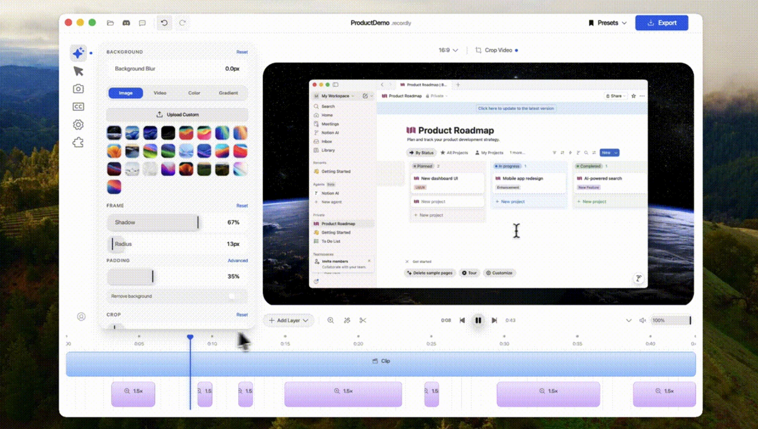Viewport: 758px width, 429px height.
Task: Skip forward to the next marker
Action: pyautogui.click(x=494, y=320)
